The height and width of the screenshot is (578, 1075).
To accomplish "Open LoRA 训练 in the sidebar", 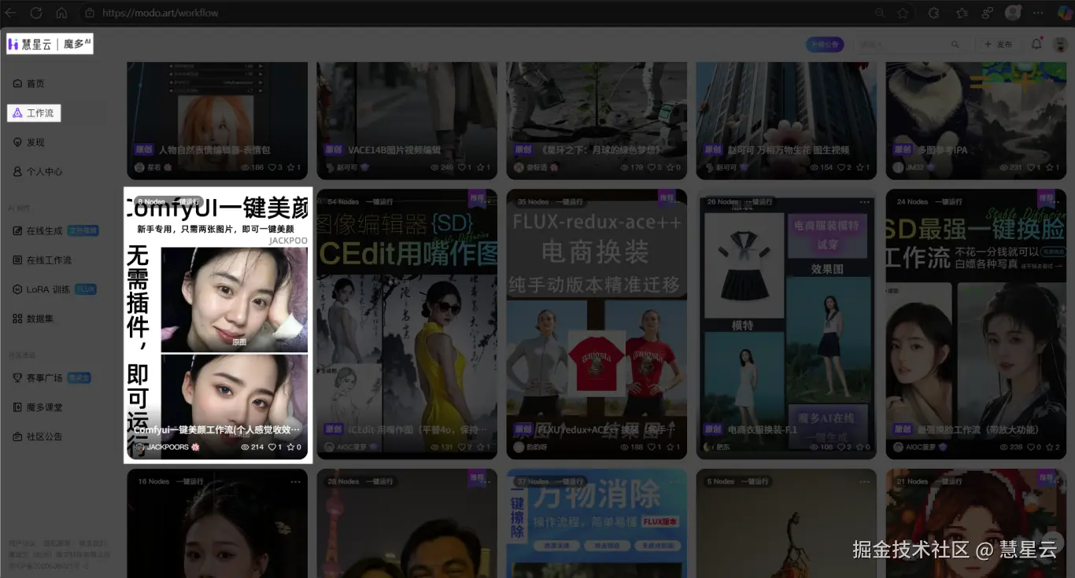I will 48,289.
